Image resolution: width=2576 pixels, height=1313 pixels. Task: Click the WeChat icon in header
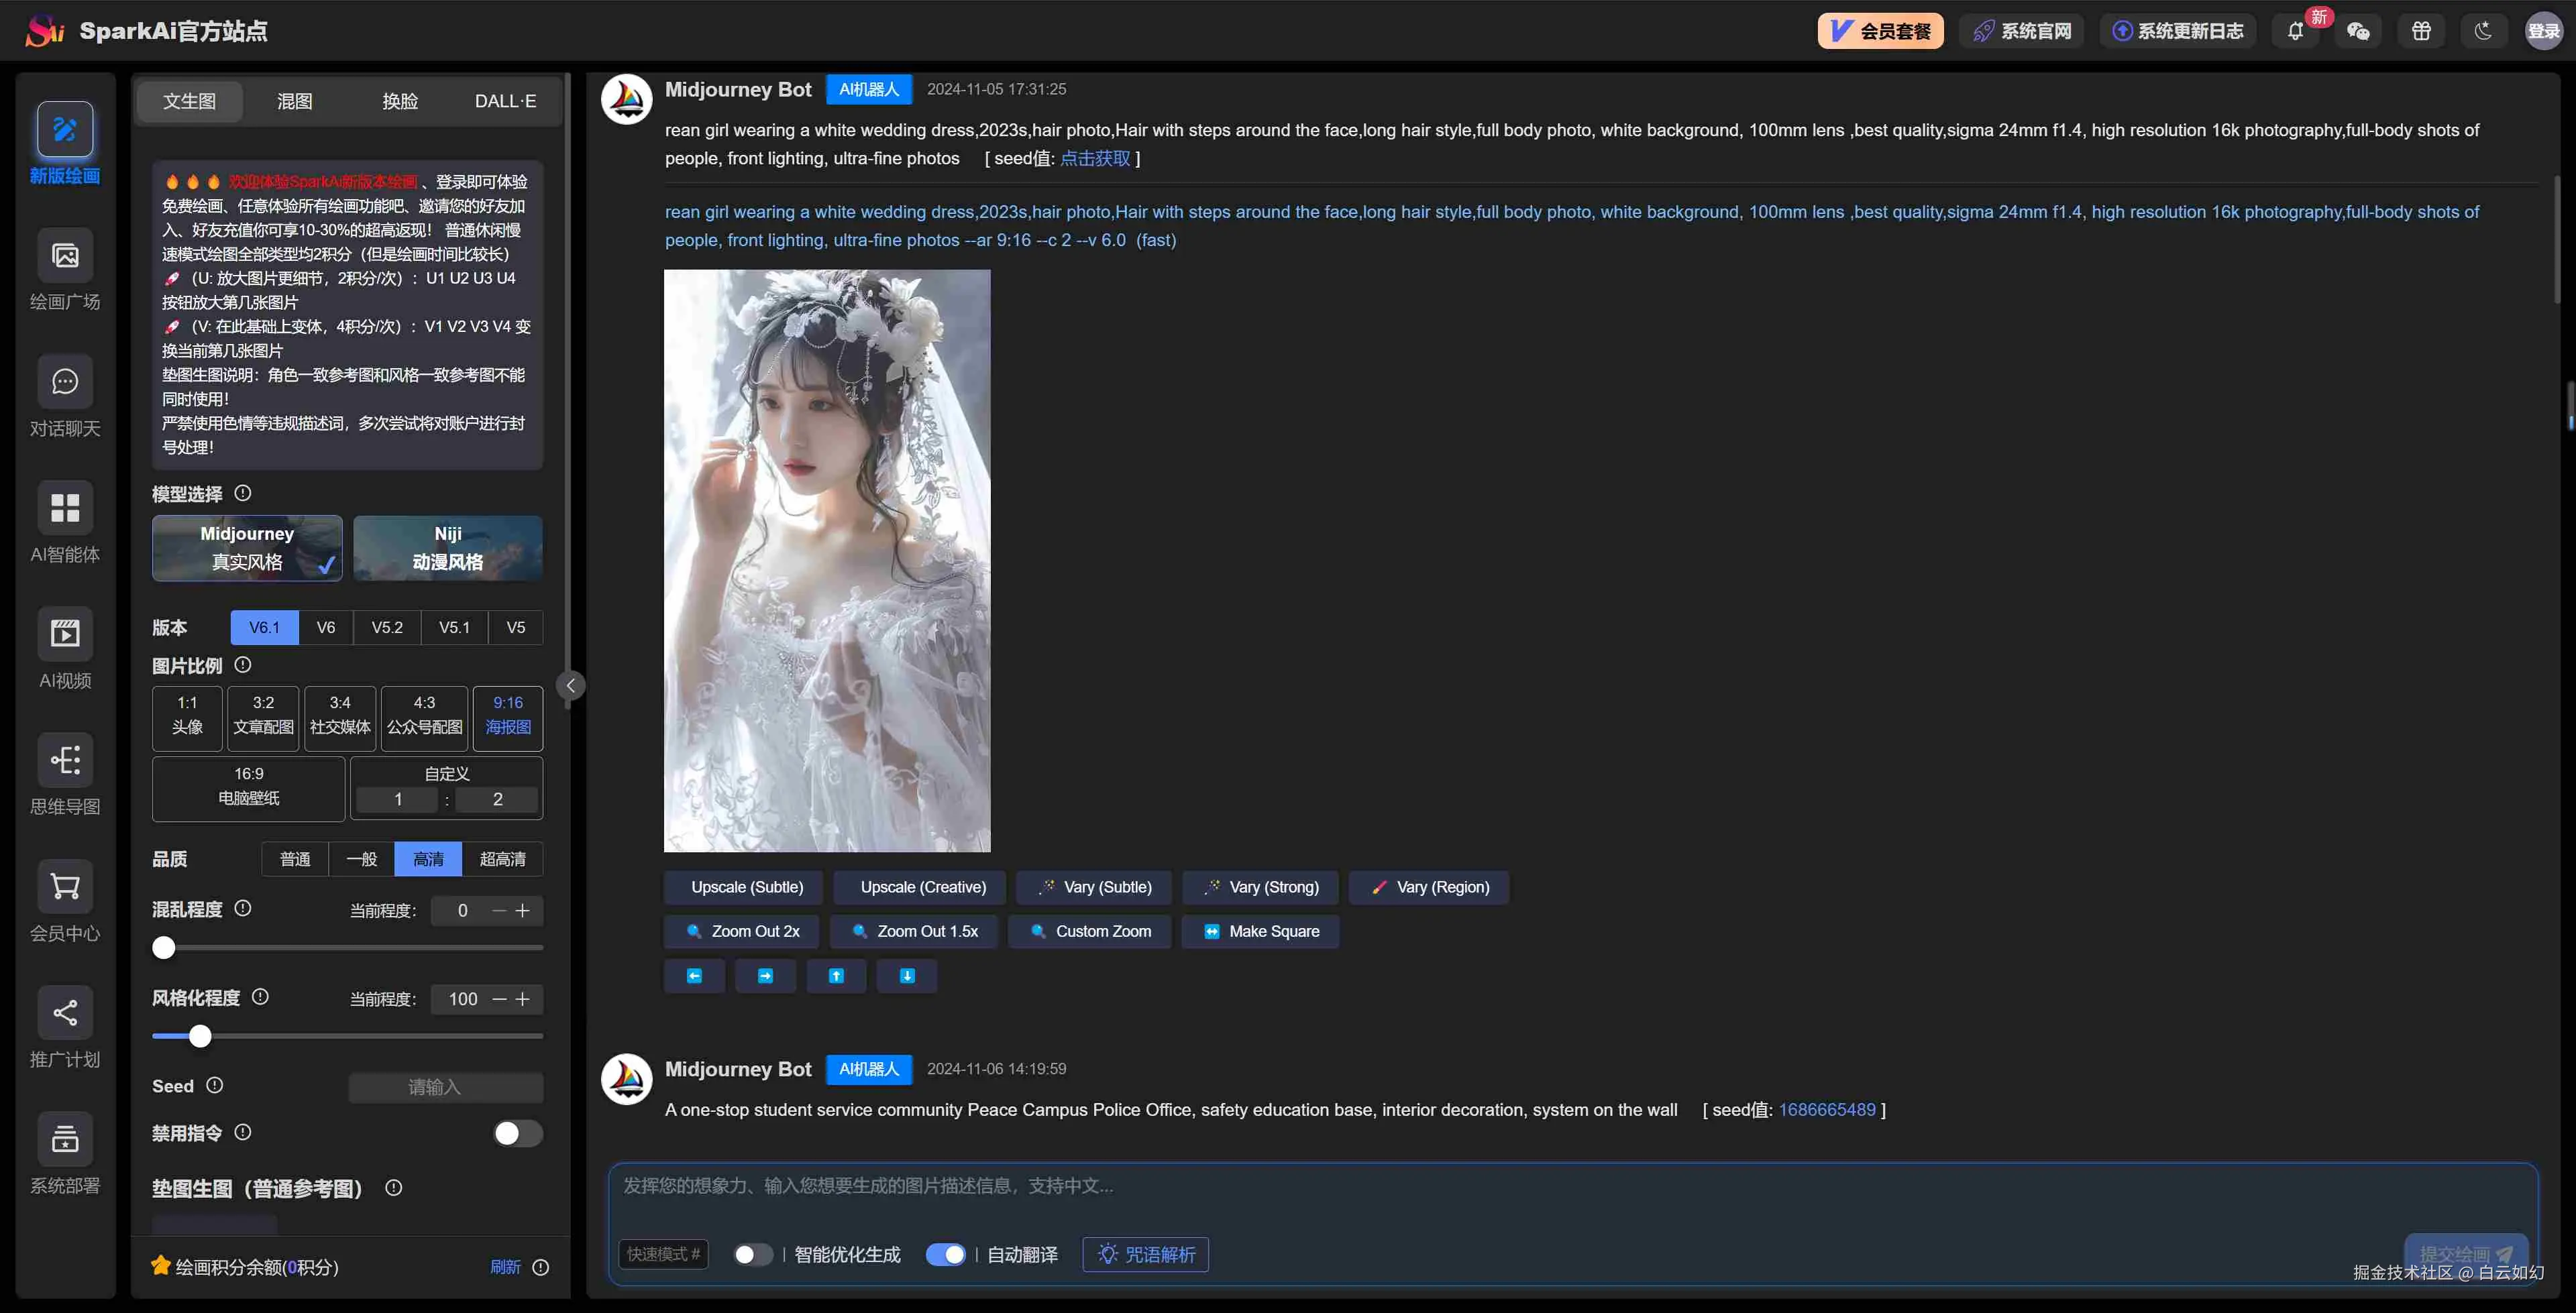point(2358,31)
